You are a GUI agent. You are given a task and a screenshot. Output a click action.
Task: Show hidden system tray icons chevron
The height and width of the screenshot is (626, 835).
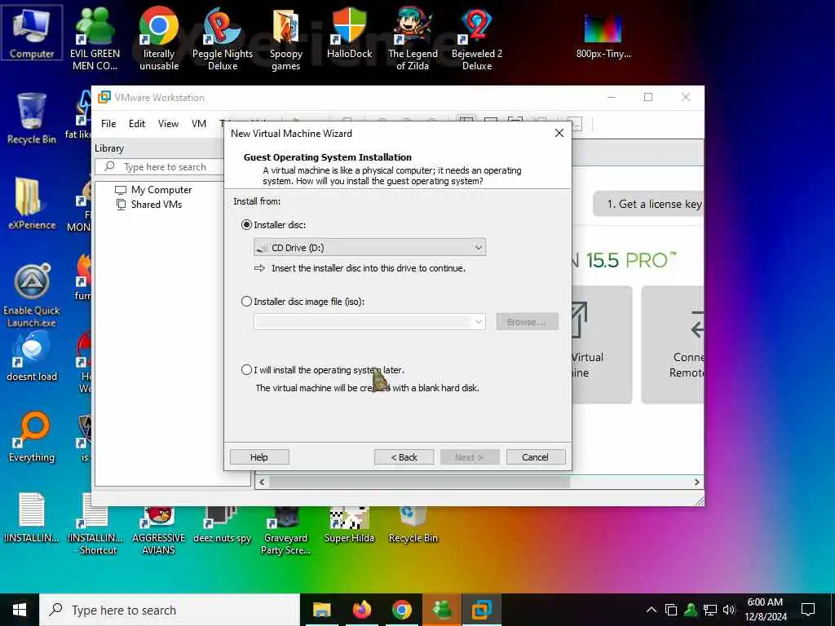[652, 610]
